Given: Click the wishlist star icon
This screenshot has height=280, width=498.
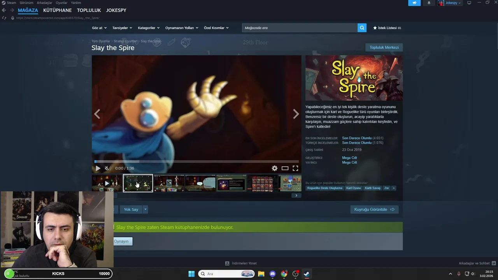Looking at the screenshot, I should tap(375, 28).
